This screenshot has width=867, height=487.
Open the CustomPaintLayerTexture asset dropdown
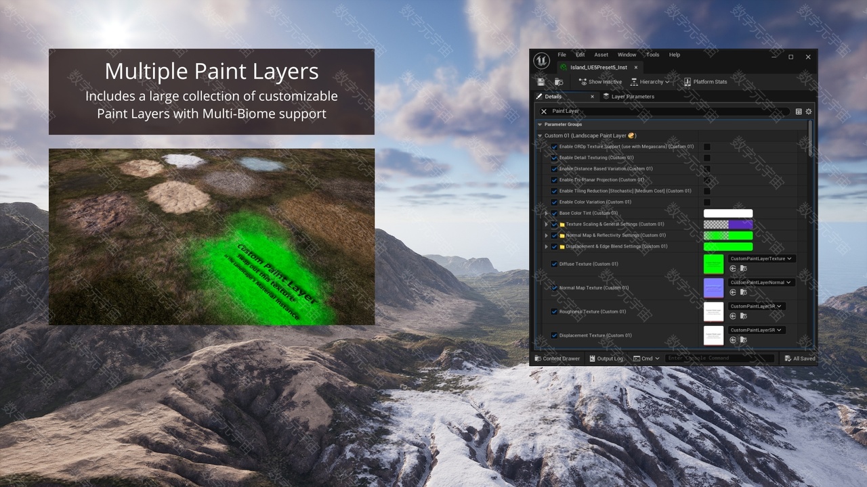[x=761, y=258]
